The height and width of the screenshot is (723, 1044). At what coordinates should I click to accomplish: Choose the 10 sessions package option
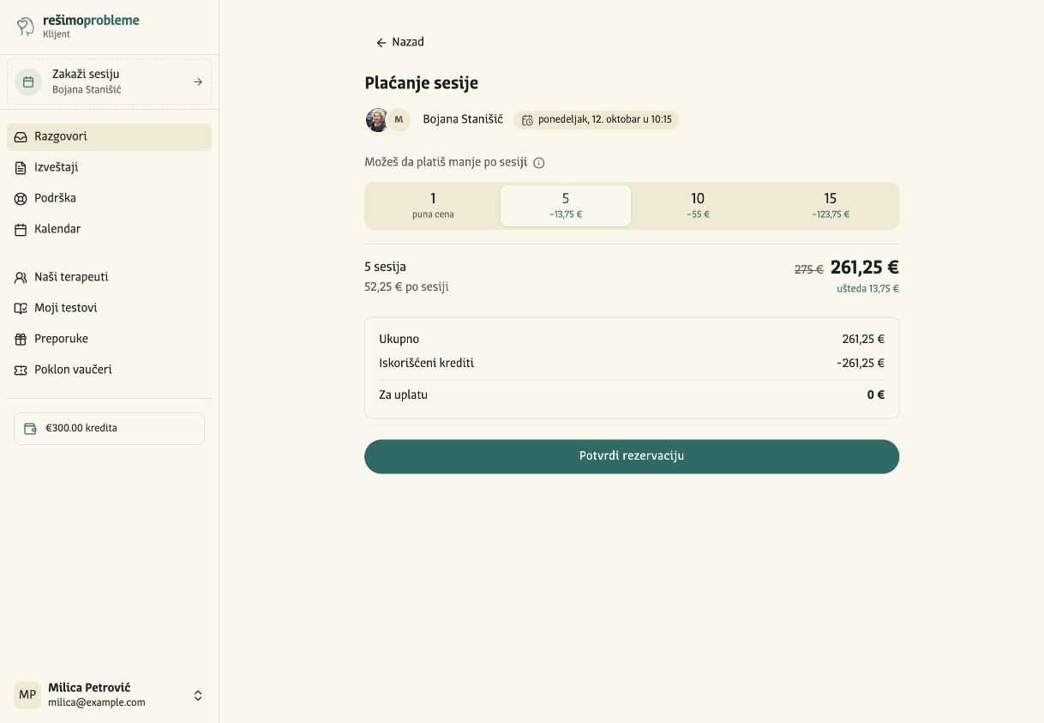point(698,206)
